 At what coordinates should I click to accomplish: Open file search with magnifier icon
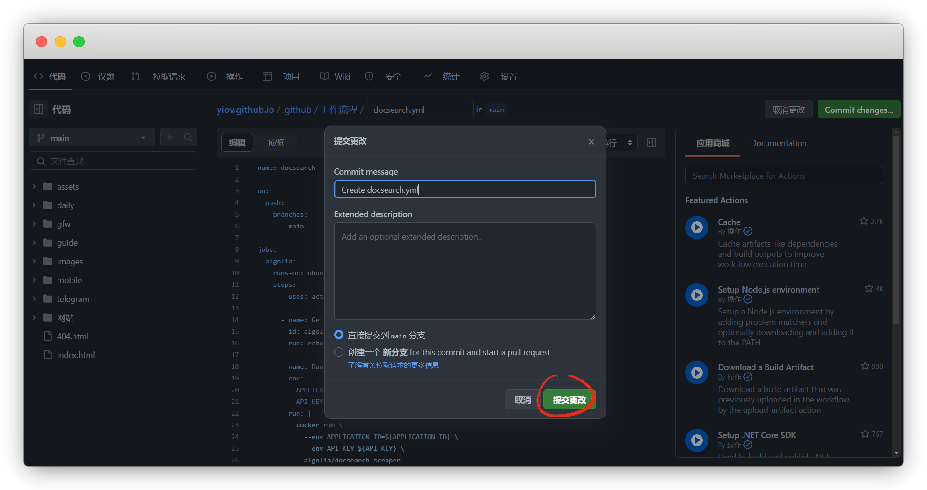pos(188,137)
